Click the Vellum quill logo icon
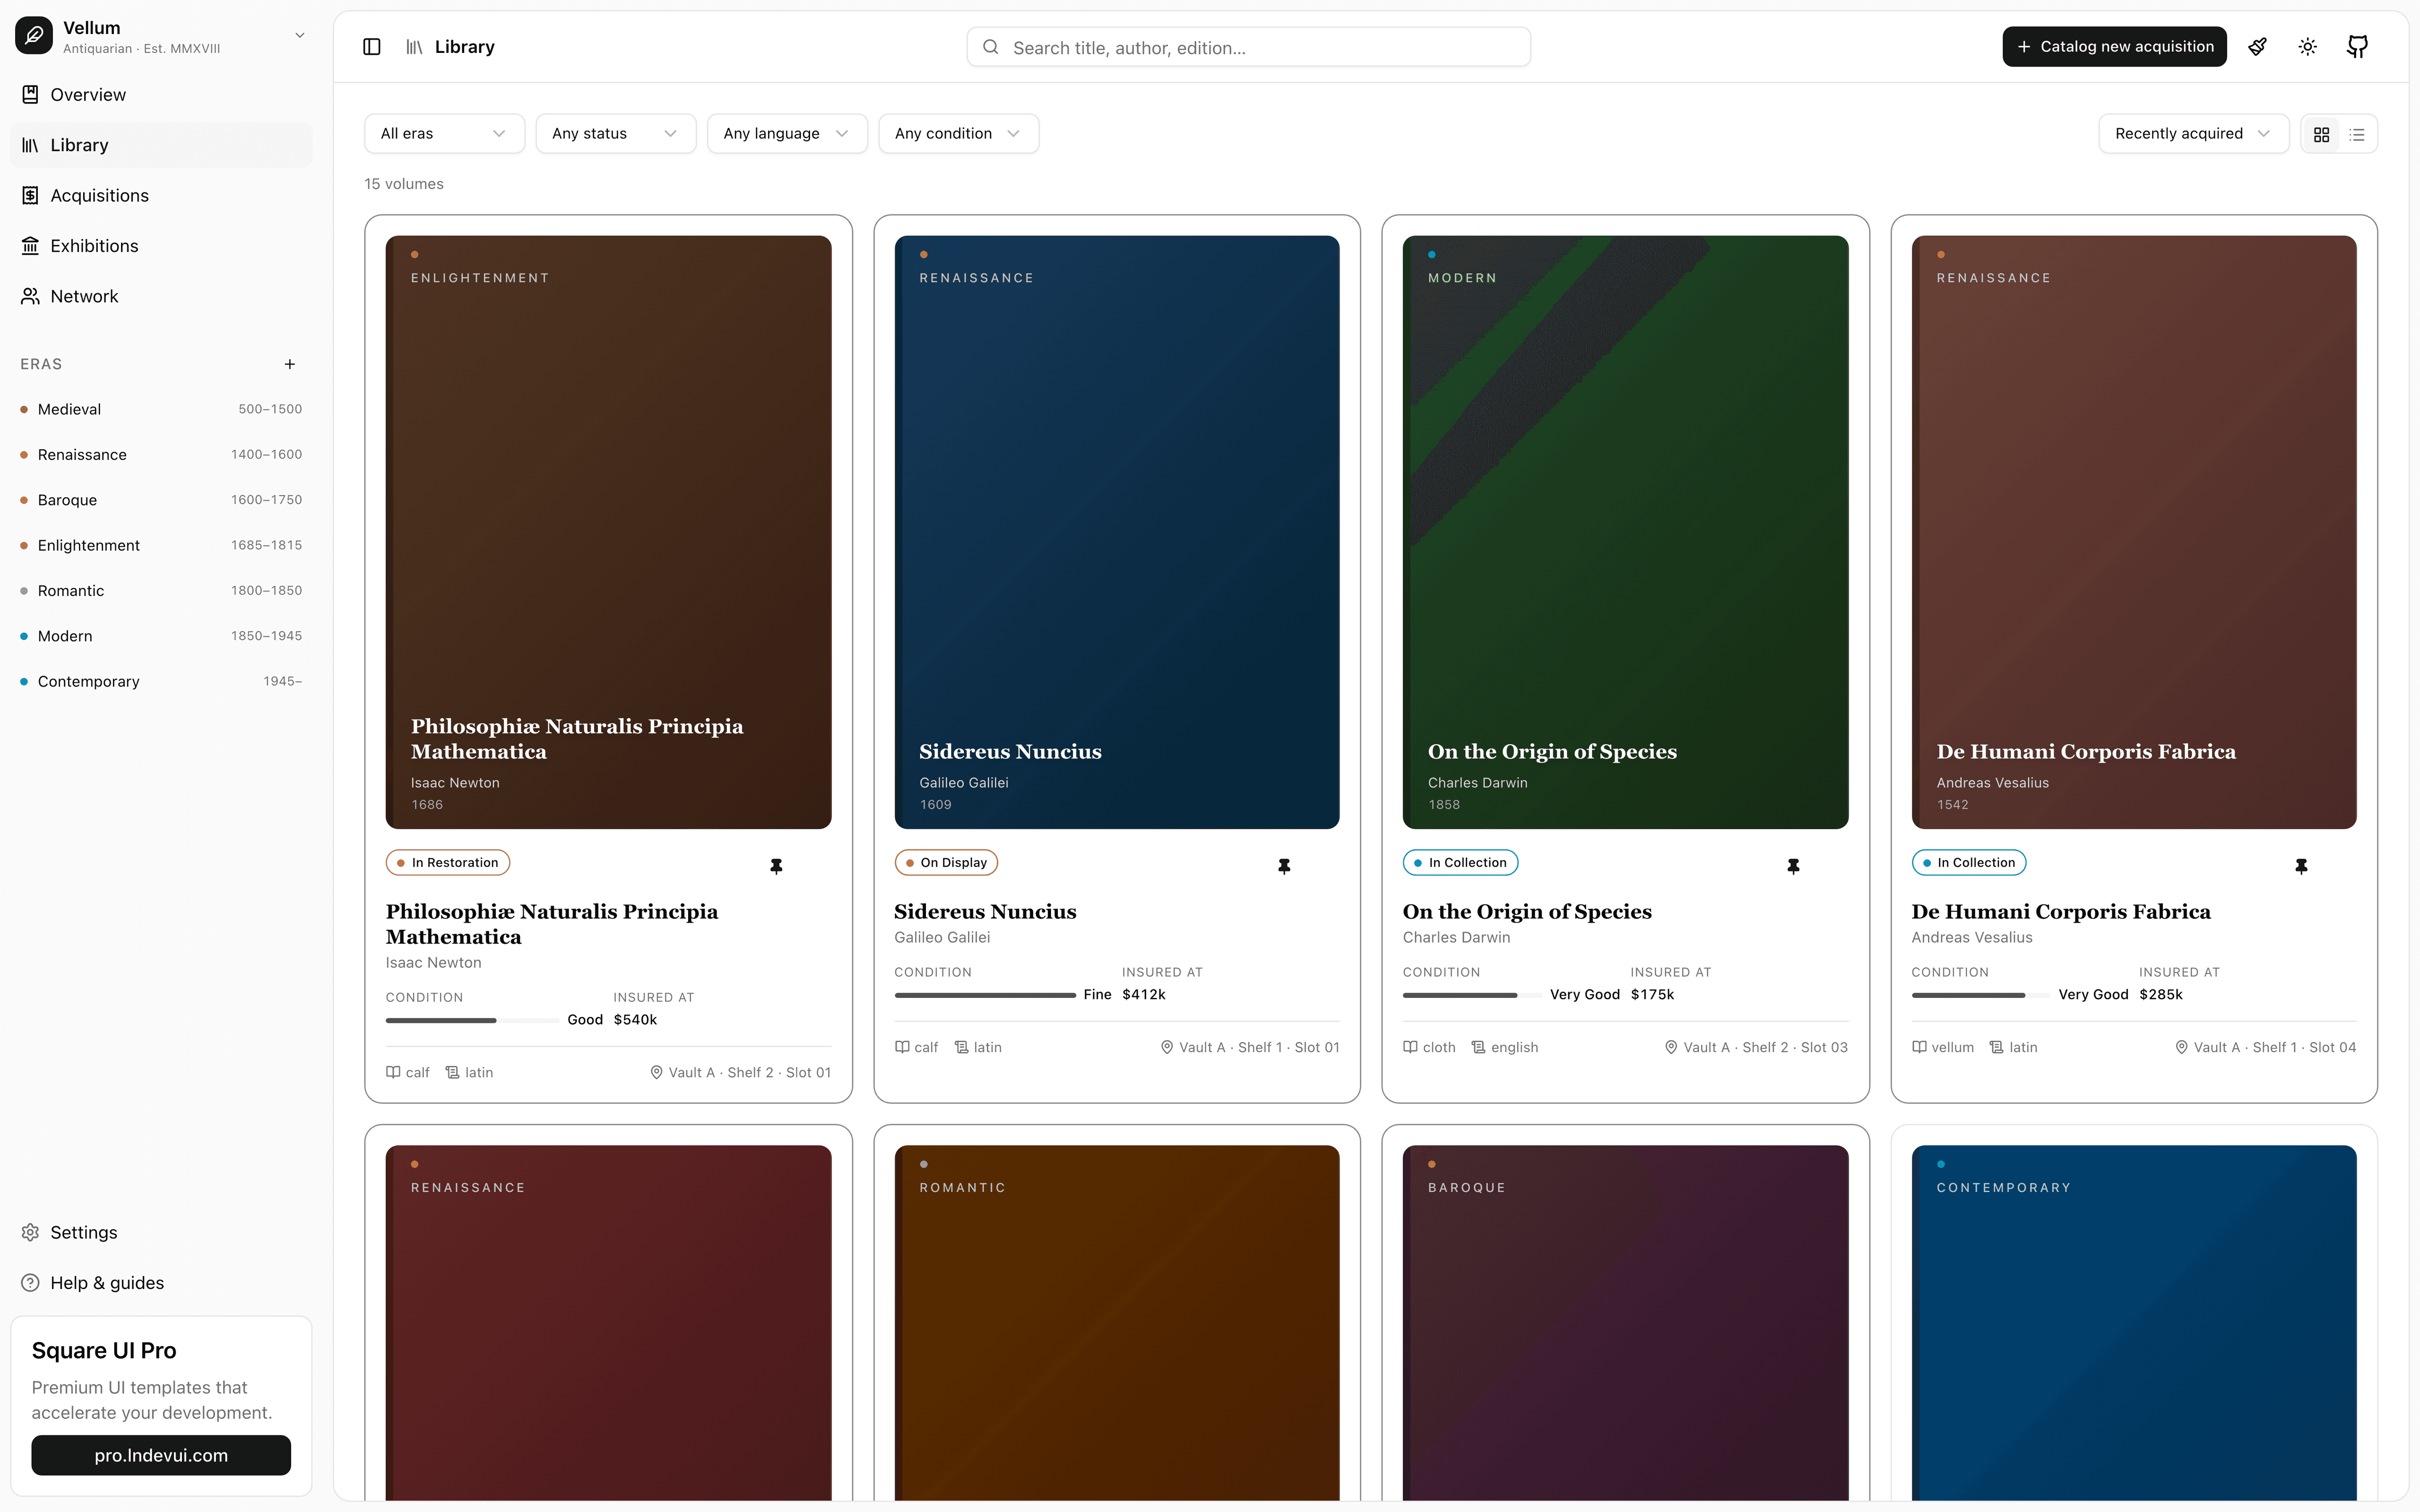 point(34,36)
